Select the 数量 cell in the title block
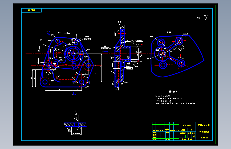This screenshot has height=149, width=231. (183, 130)
